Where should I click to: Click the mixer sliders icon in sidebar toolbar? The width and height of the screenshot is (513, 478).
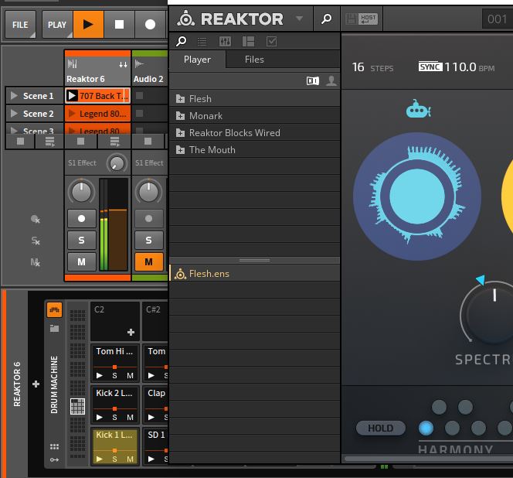225,42
